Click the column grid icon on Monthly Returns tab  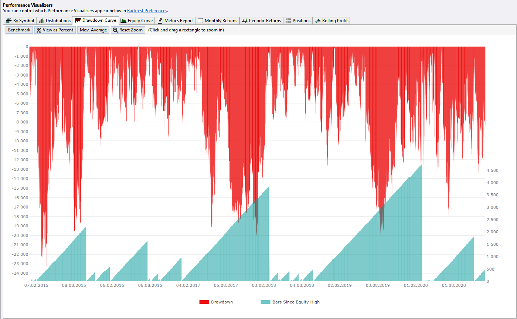[x=199, y=21]
